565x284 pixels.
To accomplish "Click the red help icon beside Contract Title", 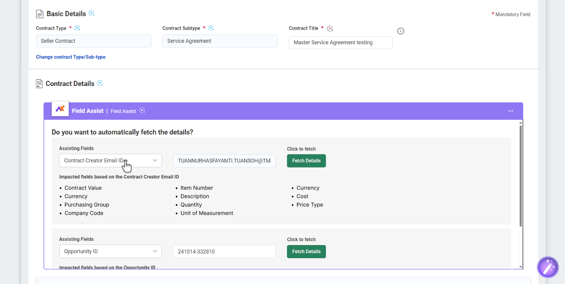I will tap(330, 28).
